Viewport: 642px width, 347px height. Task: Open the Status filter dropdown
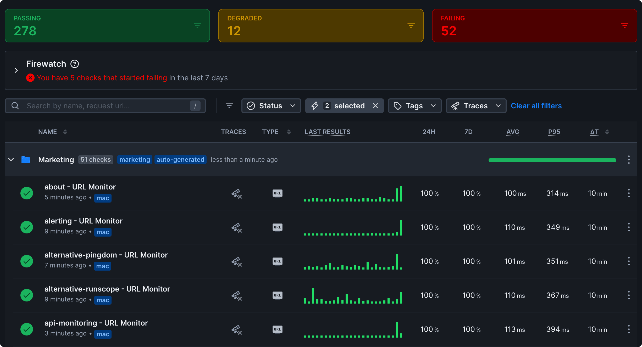[x=271, y=106]
